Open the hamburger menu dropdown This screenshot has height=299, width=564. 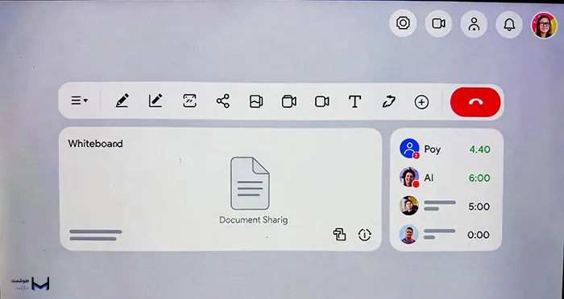79,100
